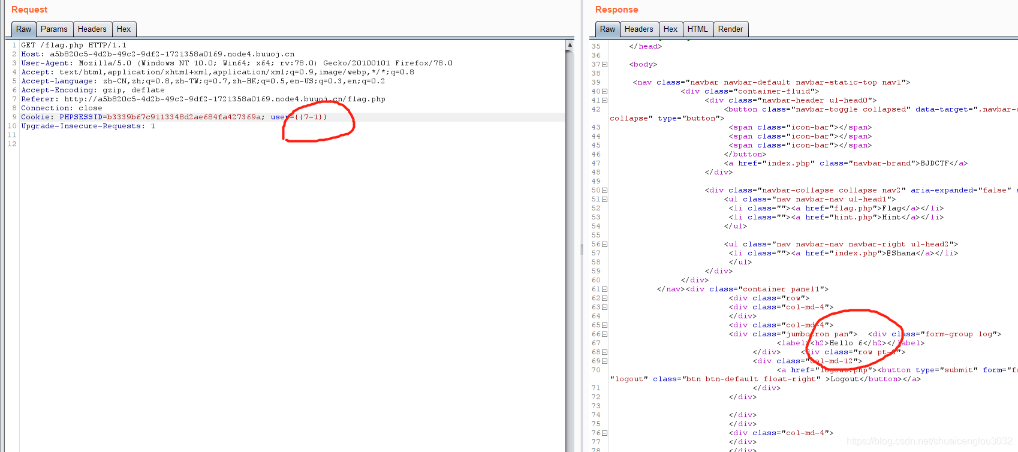Click the 'form-group log' div text in response
Image resolution: width=1018 pixels, height=452 pixels.
pos(934,334)
